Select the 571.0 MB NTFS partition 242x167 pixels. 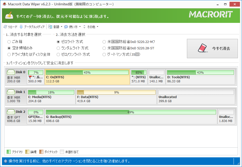pos(139,77)
